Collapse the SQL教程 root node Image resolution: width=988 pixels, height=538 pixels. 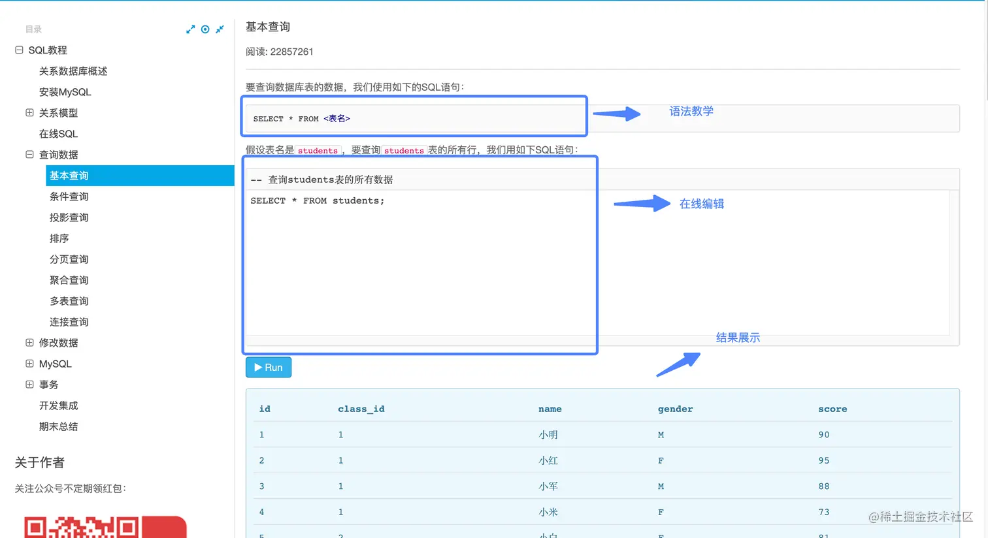click(19, 50)
